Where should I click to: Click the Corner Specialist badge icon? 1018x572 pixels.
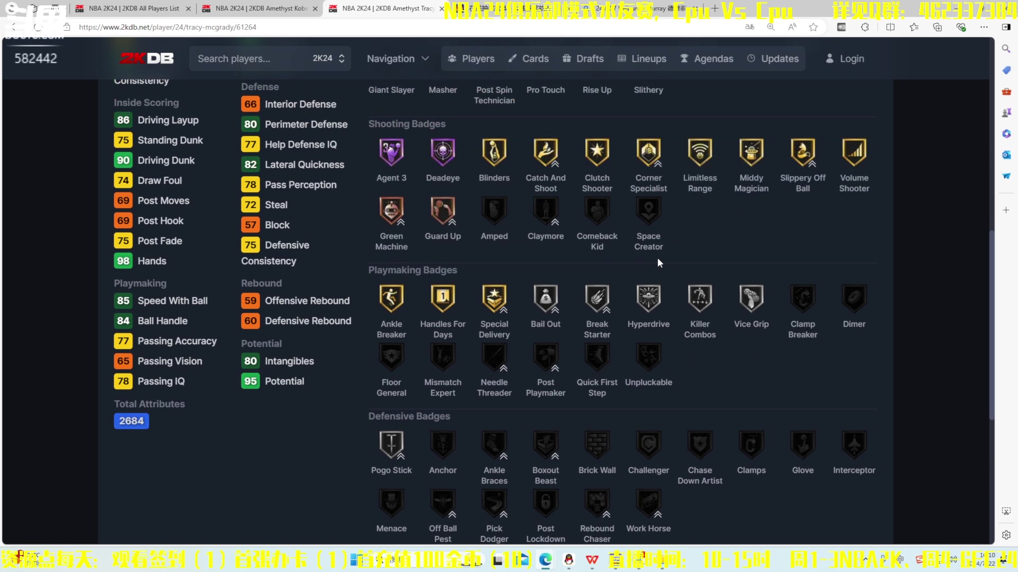pyautogui.click(x=648, y=152)
